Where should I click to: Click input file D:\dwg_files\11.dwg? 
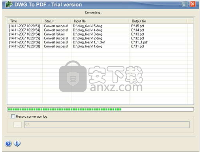[x=88, y=46]
